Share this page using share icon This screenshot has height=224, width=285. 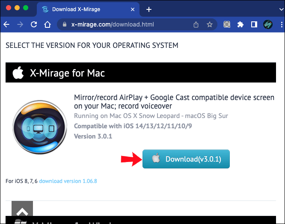tap(196, 24)
